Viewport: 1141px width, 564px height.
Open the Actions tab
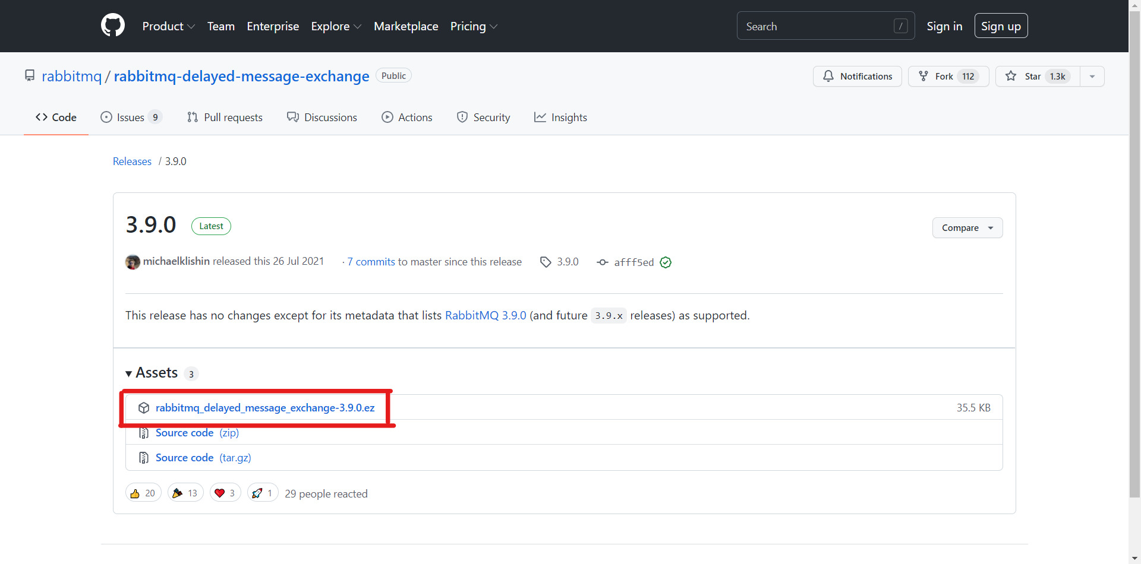[x=407, y=118]
